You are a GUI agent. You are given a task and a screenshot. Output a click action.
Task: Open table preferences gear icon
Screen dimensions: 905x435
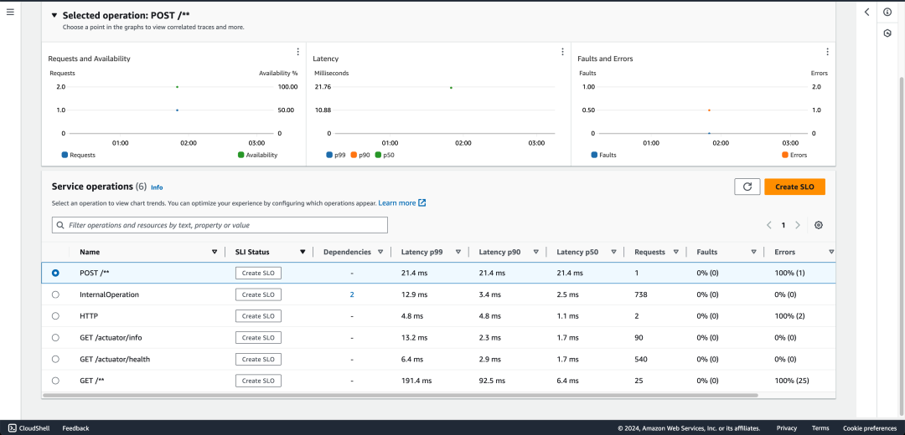(x=818, y=225)
